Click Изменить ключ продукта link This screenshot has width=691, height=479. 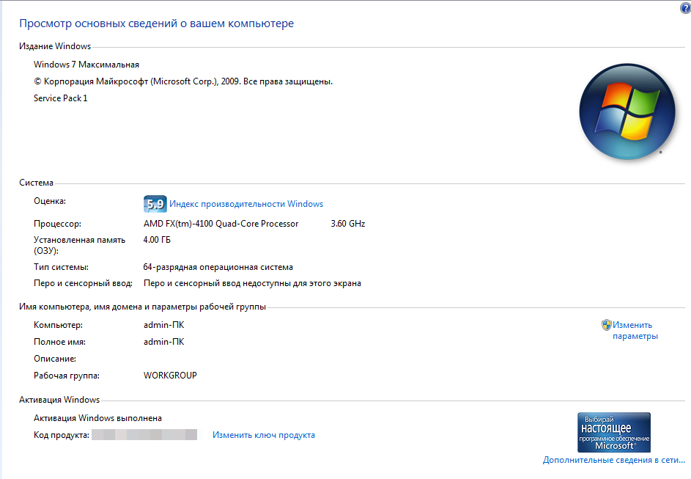264,435
